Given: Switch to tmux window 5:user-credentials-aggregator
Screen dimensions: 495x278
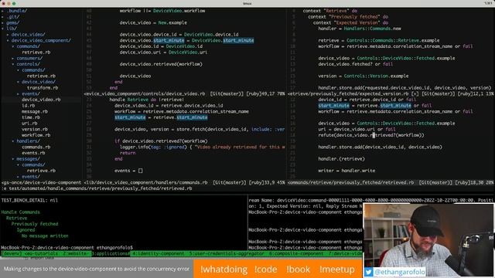Looking at the screenshot, I should pyautogui.click(x=227, y=253).
